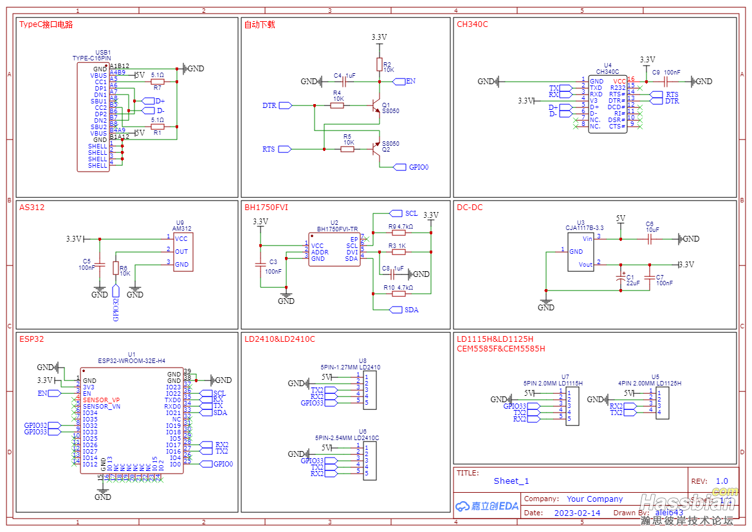Select the U4 CH340C chip body
The height and width of the screenshot is (532, 752).
click(608, 104)
